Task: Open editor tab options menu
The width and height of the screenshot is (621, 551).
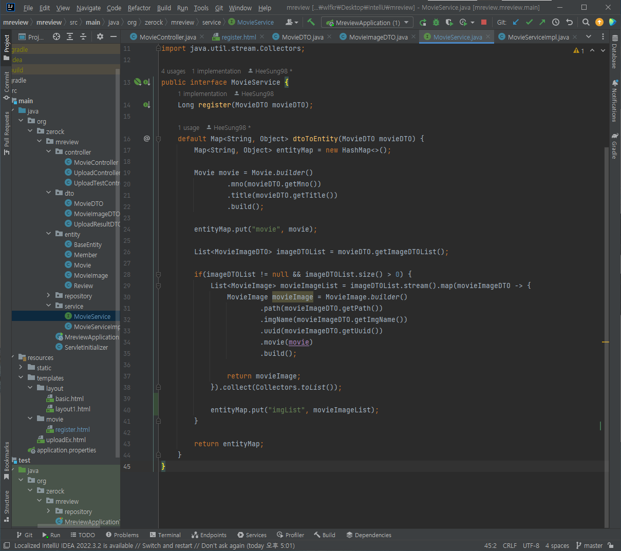Action: click(603, 36)
